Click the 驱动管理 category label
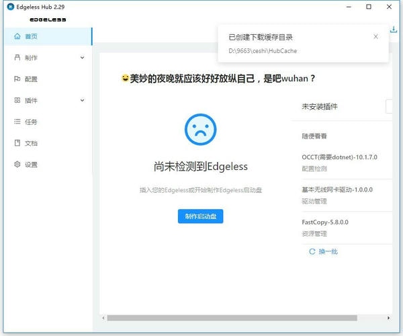 click(x=314, y=201)
